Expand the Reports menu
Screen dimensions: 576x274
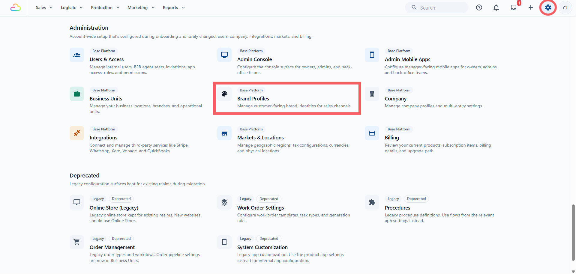pyautogui.click(x=174, y=7)
